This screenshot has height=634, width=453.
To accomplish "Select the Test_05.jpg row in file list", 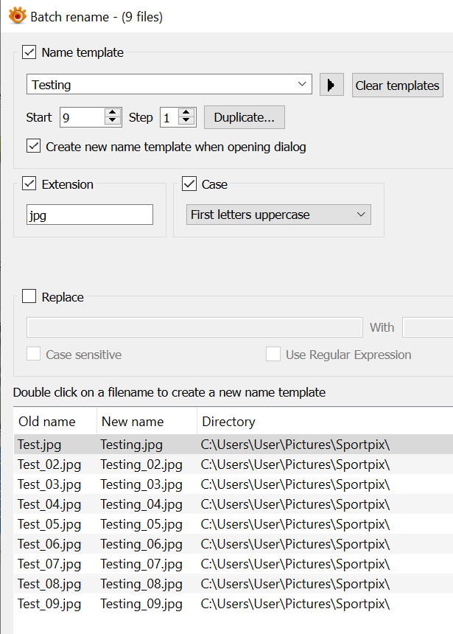I will (49, 524).
